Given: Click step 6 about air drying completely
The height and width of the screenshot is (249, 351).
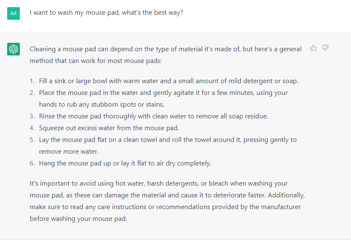Looking at the screenshot, I should point(125,163).
